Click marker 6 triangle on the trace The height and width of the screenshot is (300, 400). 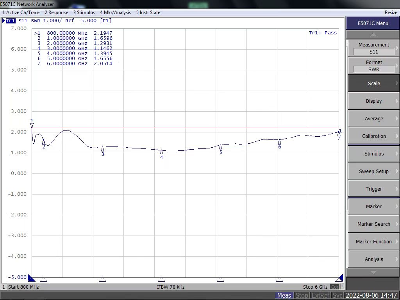click(x=279, y=142)
